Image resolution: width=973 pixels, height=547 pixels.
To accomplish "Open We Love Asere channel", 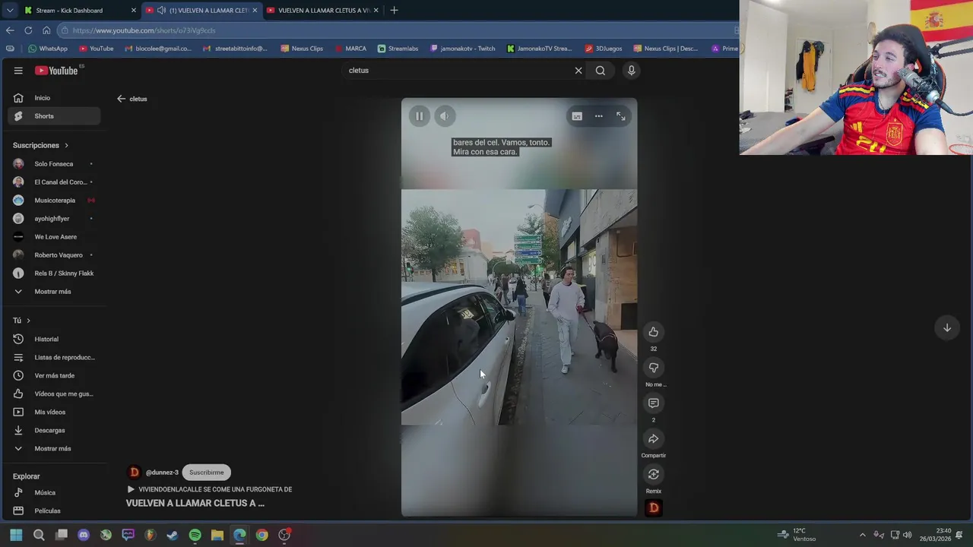I will 53,237.
